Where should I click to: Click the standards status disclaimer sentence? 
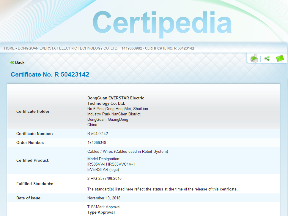tap(162, 189)
